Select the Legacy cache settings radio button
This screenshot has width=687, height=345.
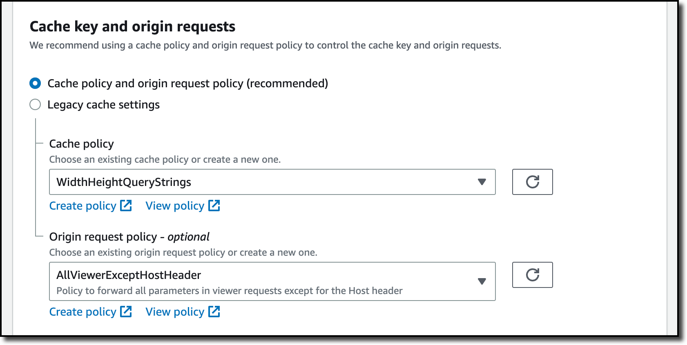coord(35,104)
